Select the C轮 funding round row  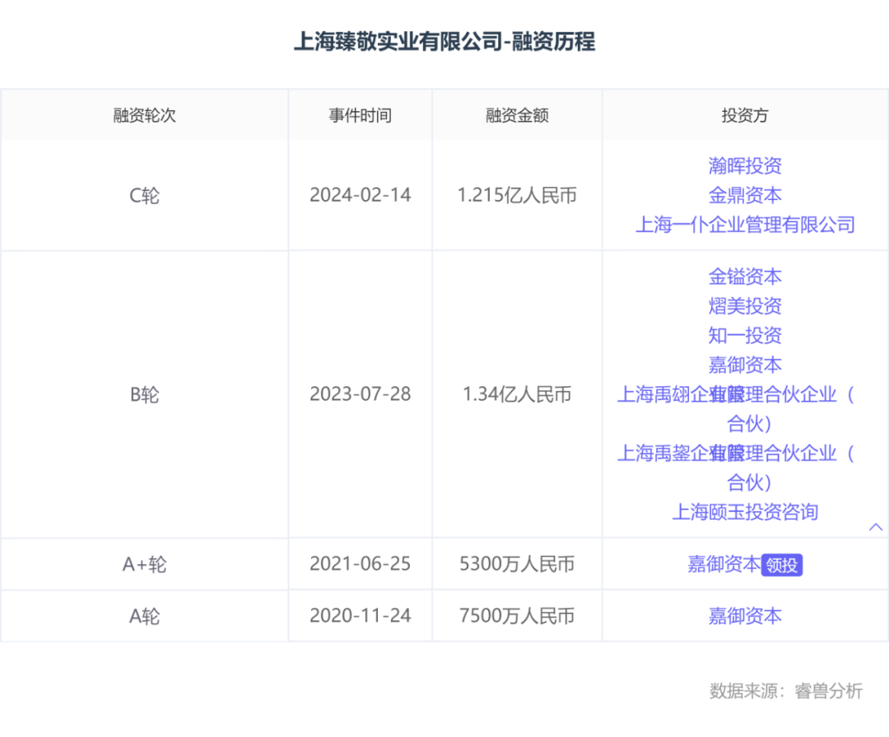pos(145,195)
